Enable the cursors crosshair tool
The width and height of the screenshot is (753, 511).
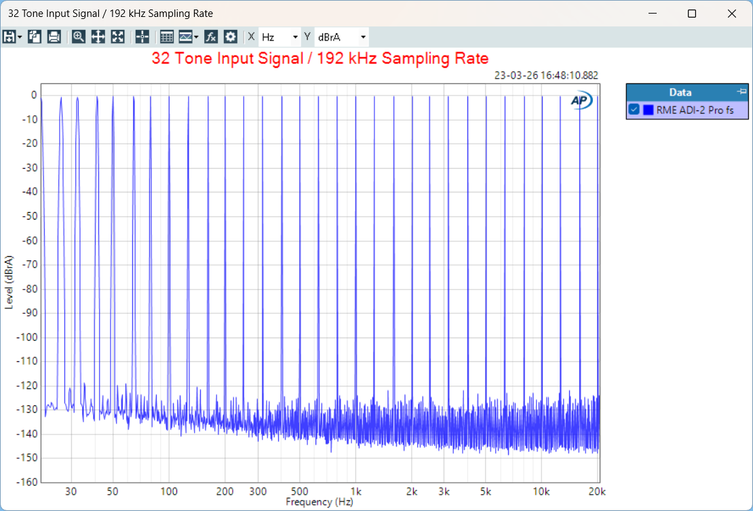(x=142, y=37)
